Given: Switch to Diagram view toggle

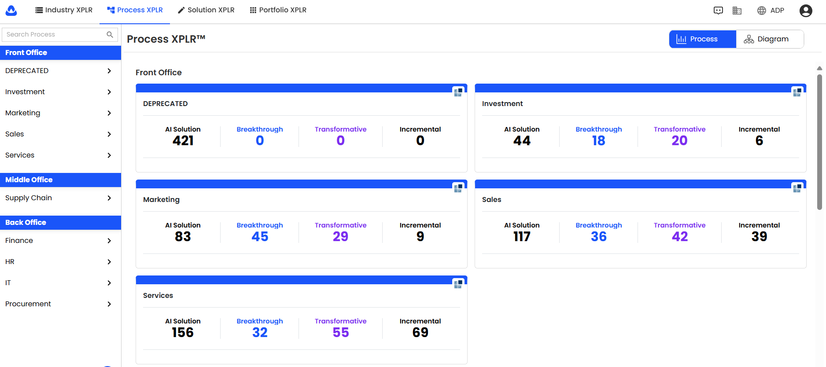Looking at the screenshot, I should [770, 39].
